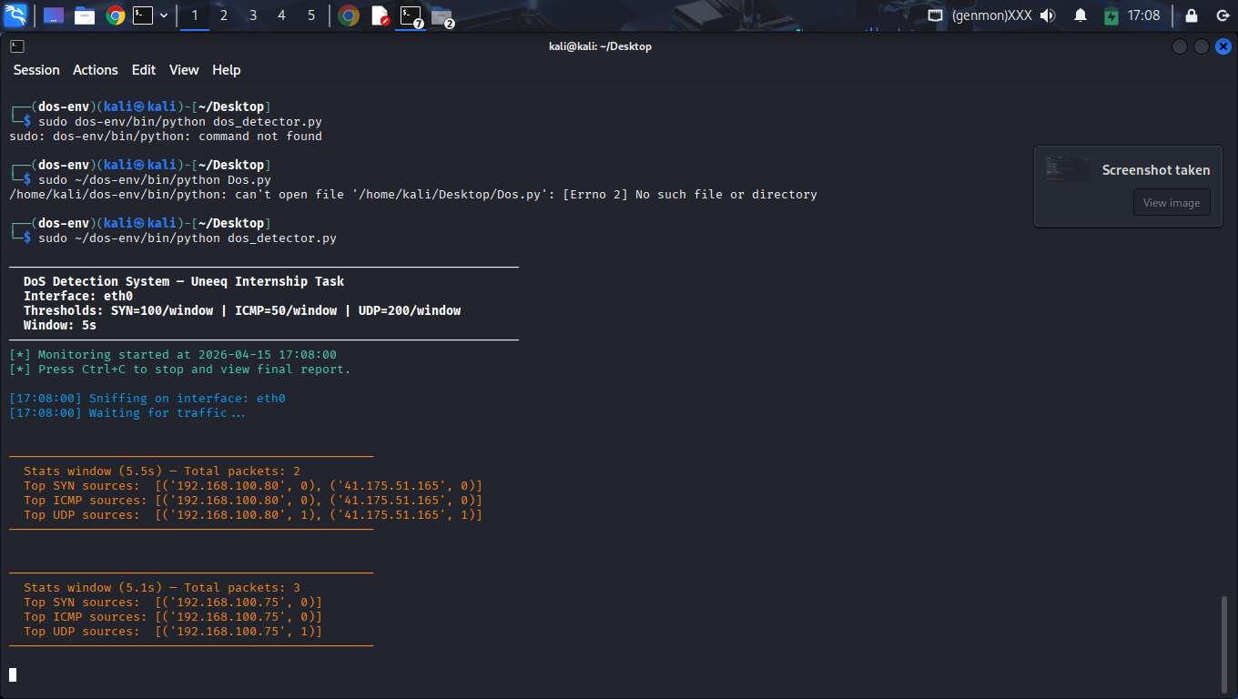This screenshot has height=699, width=1238.
Task: Click the View image button
Action: (x=1171, y=203)
